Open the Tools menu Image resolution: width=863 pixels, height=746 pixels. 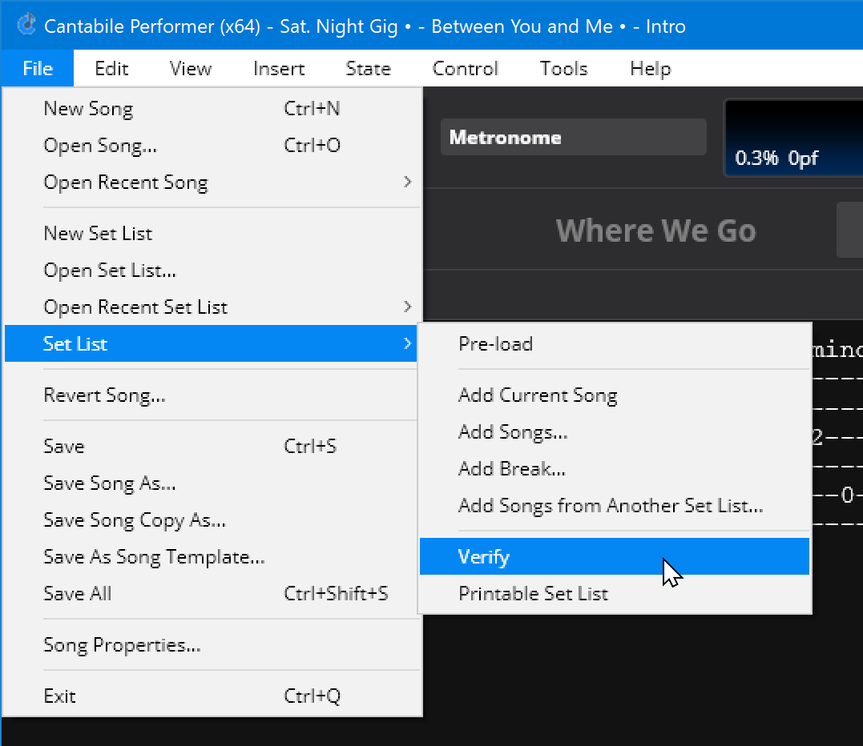tap(563, 68)
